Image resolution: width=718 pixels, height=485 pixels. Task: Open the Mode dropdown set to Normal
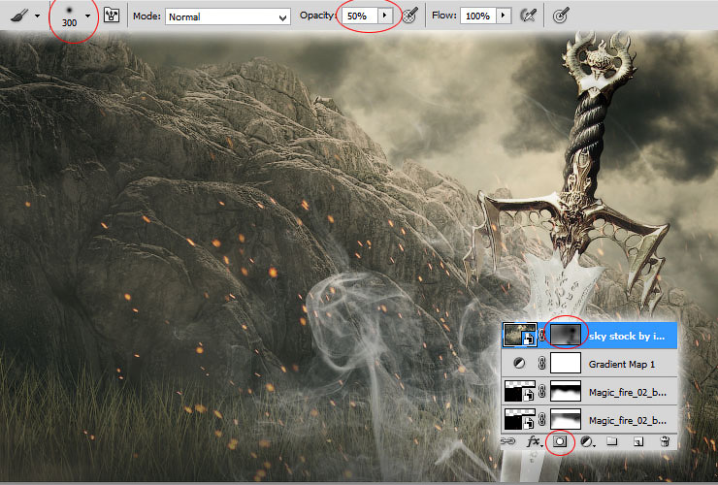pyautogui.click(x=228, y=16)
